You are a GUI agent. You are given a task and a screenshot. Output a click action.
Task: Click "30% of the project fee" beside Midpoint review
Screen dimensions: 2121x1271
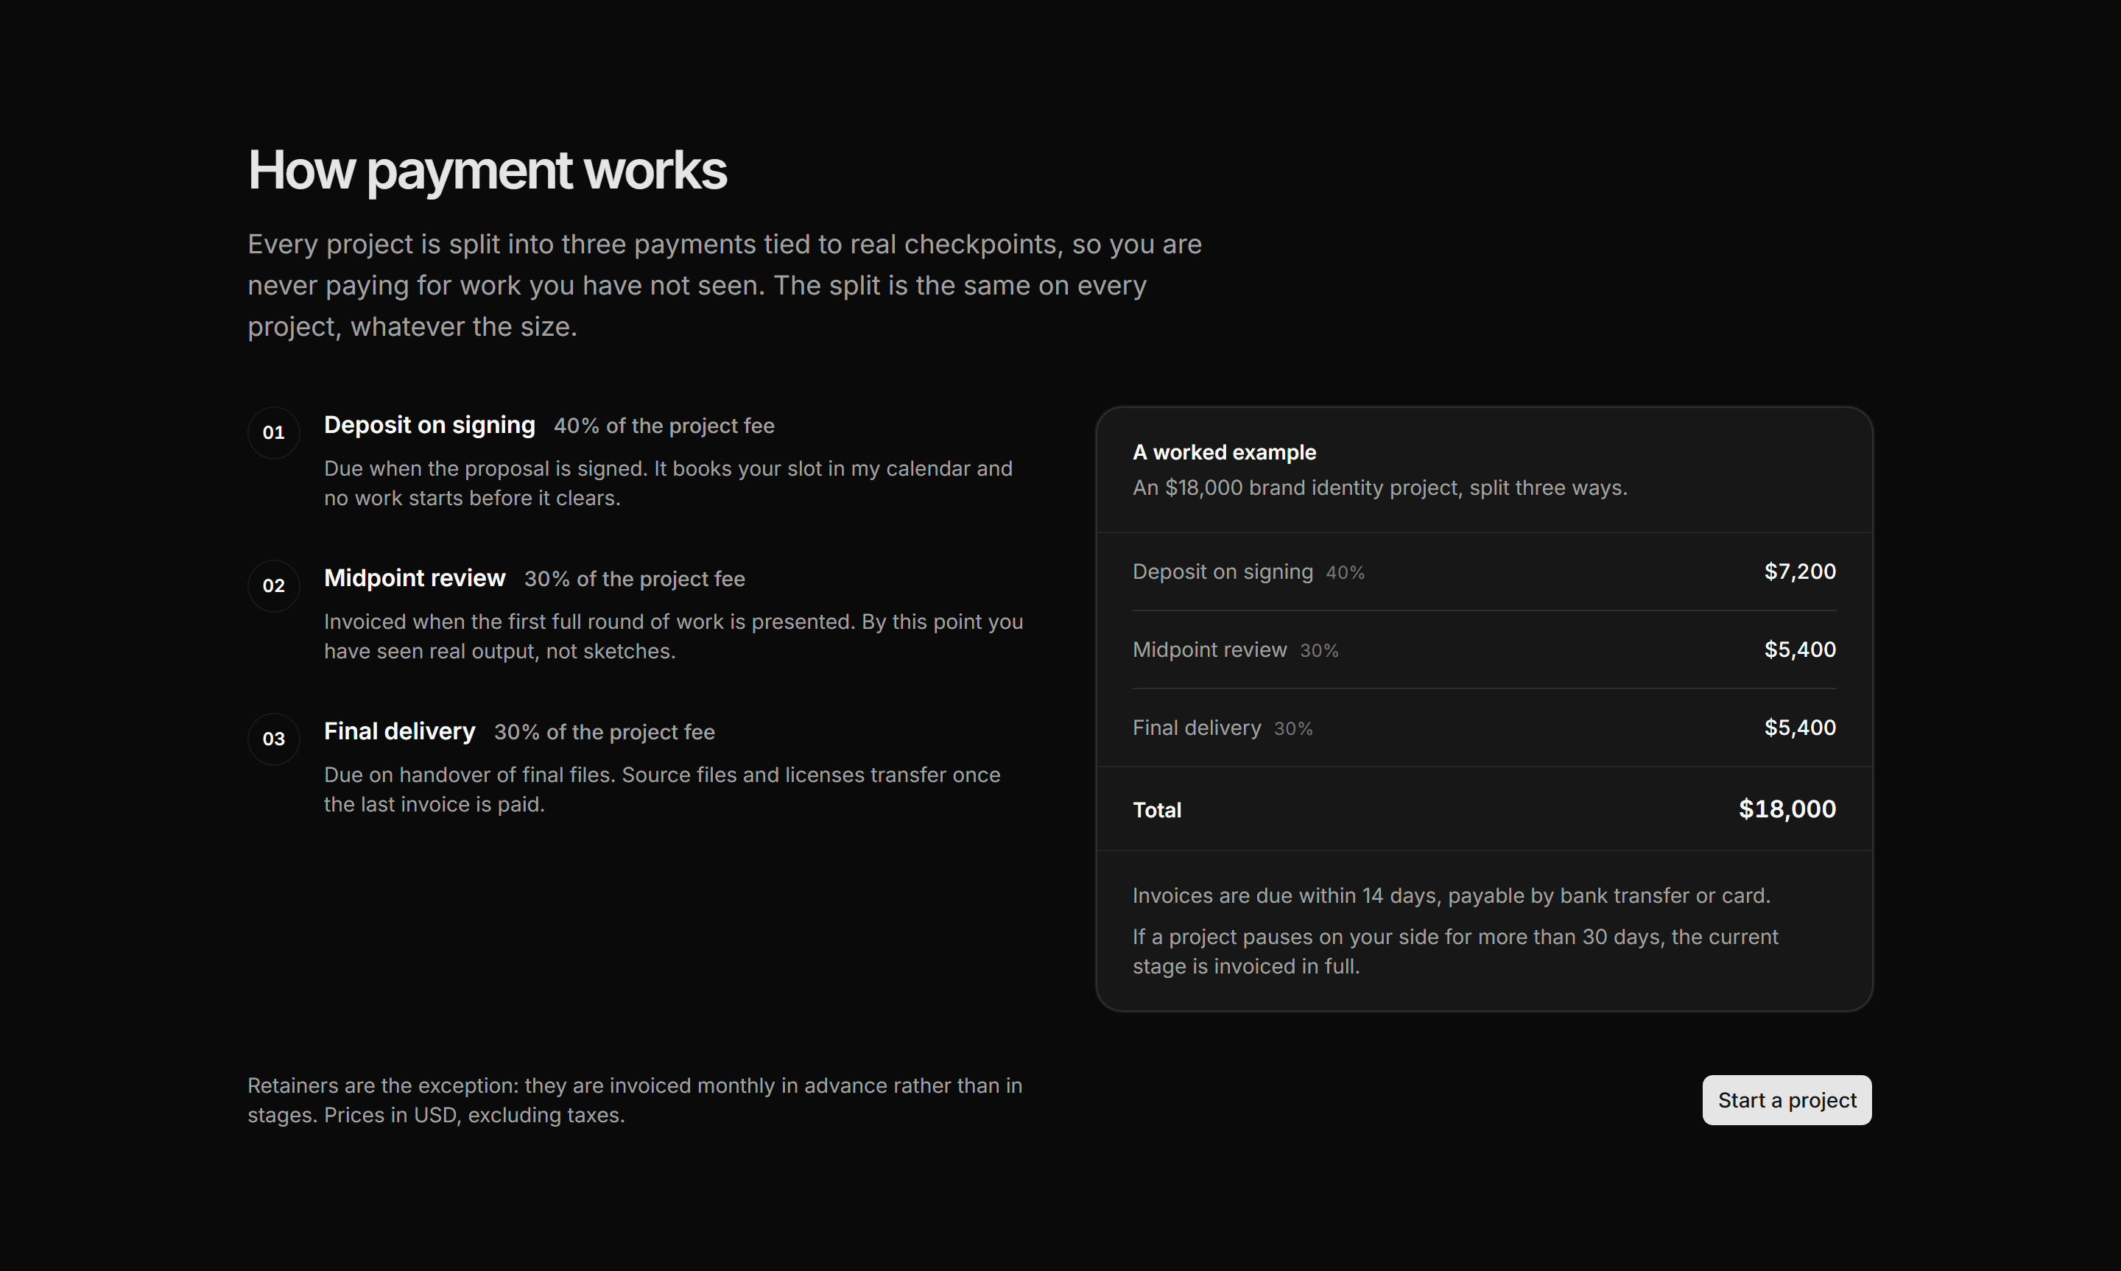pos(635,579)
